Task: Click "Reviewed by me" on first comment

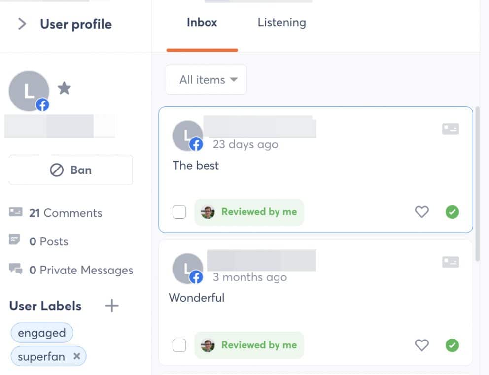Action: [x=249, y=212]
